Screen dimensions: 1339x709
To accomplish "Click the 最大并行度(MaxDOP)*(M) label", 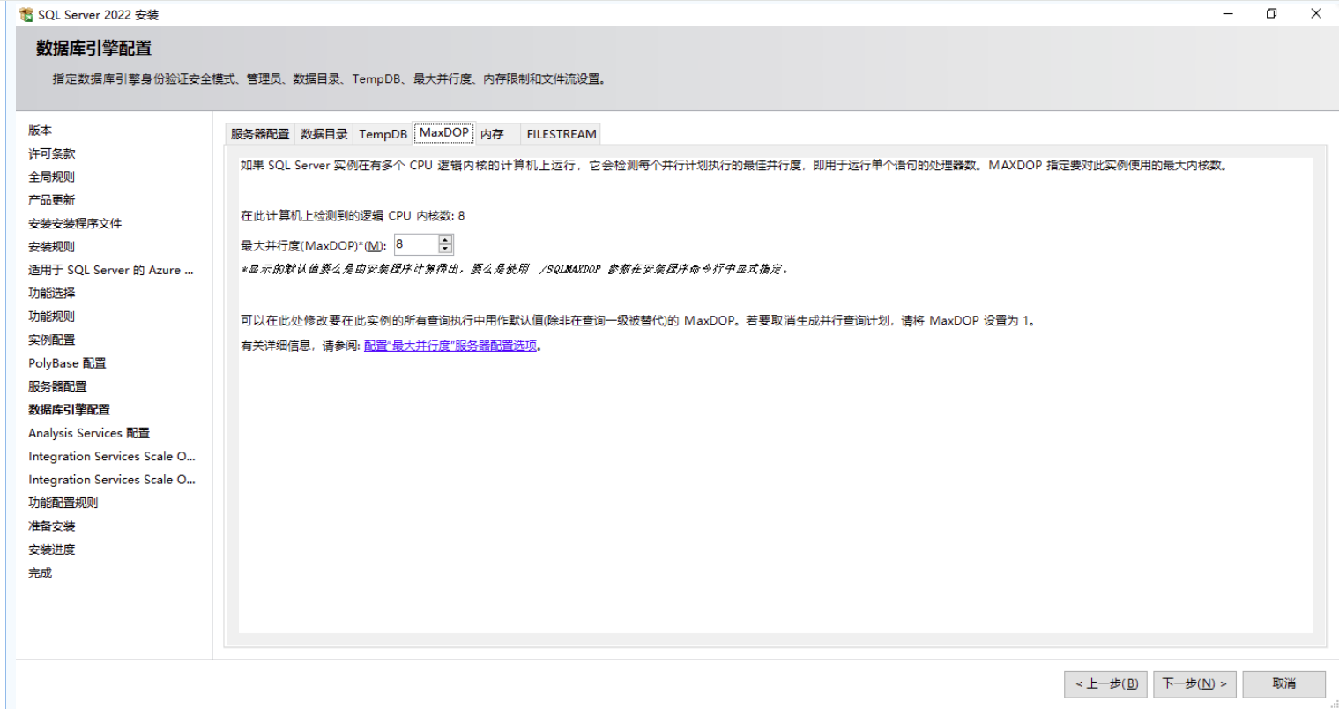I will pyautogui.click(x=314, y=245).
